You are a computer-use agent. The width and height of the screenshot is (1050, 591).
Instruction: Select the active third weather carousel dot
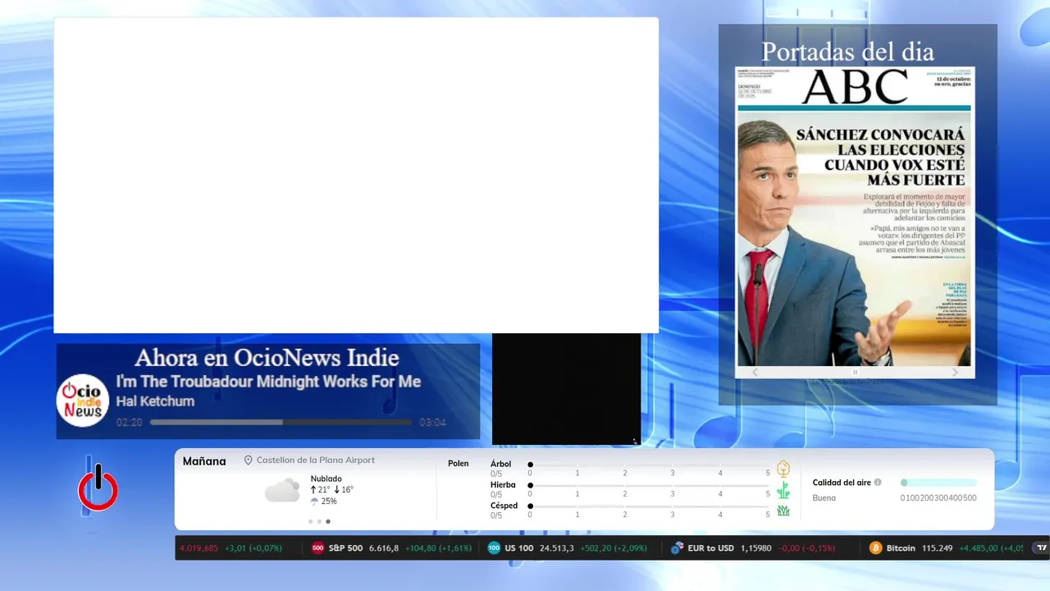328,521
